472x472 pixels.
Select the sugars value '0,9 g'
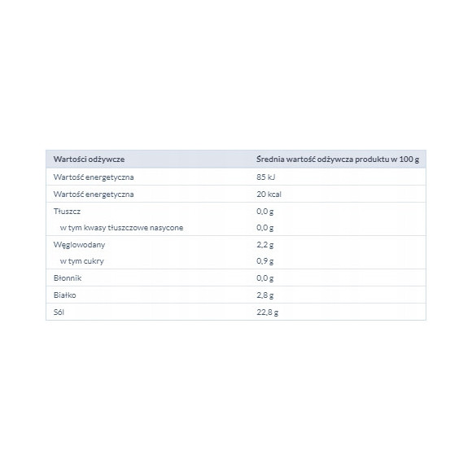(x=265, y=261)
